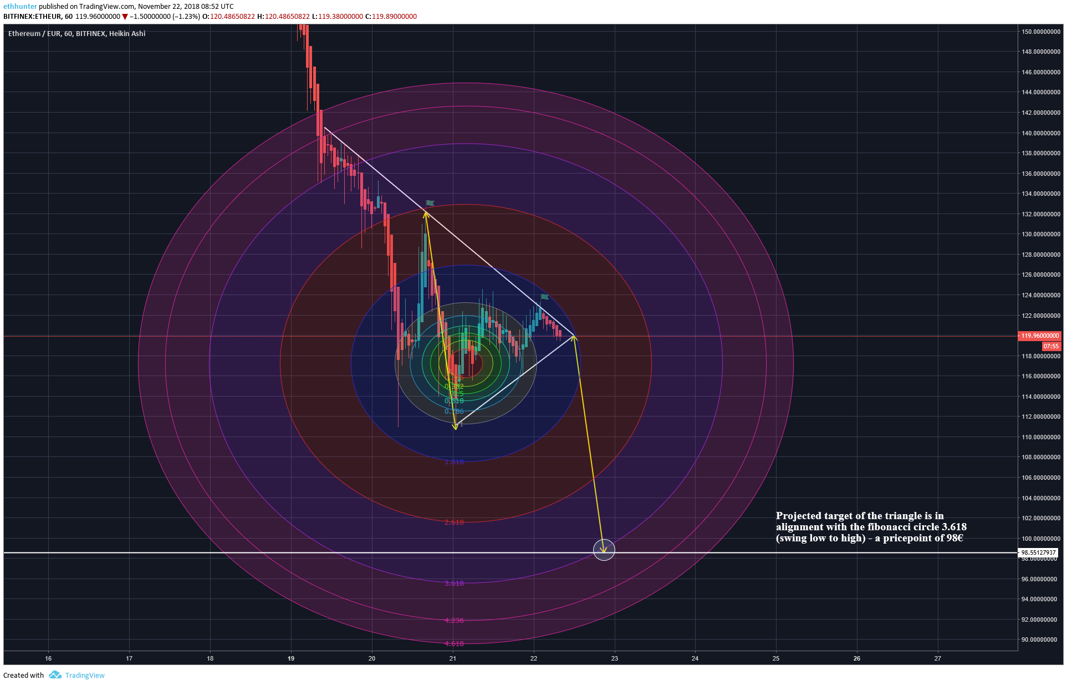Click the high value H:120.48650822
The height and width of the screenshot is (685, 1067).
click(283, 17)
